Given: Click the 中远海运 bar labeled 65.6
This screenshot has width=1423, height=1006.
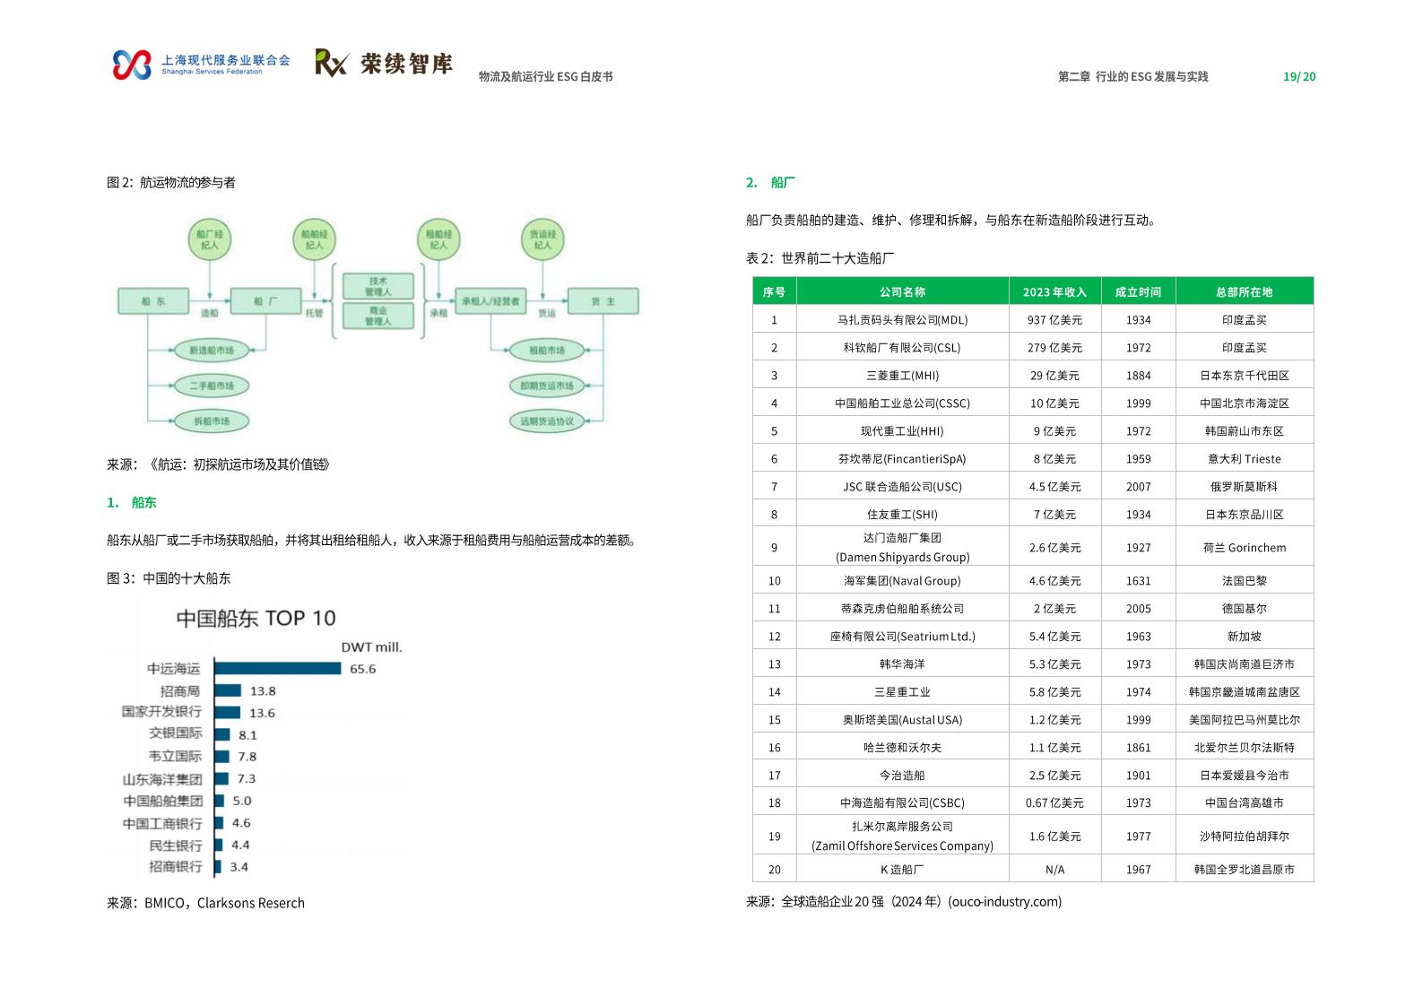Looking at the screenshot, I should click(x=278, y=669).
